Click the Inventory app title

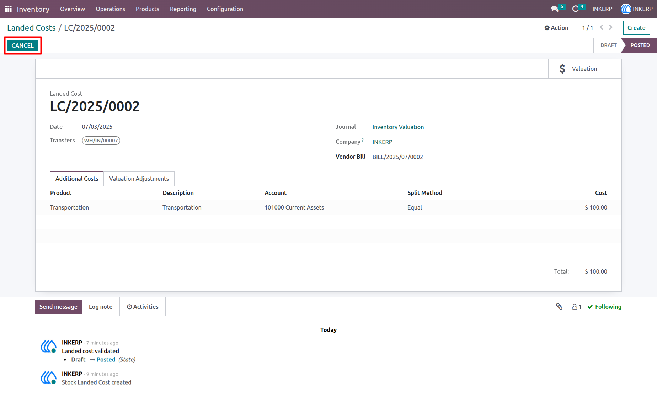point(33,9)
